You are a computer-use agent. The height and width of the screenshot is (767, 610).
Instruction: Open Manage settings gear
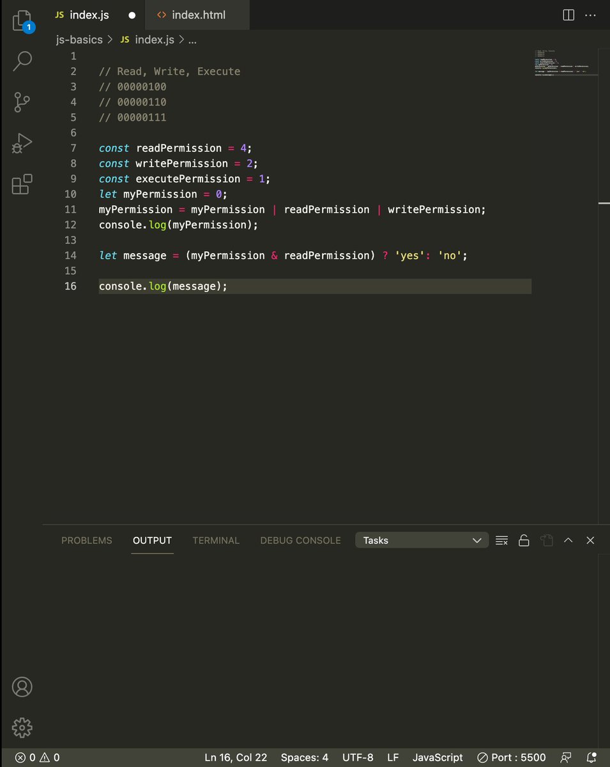coord(22,727)
